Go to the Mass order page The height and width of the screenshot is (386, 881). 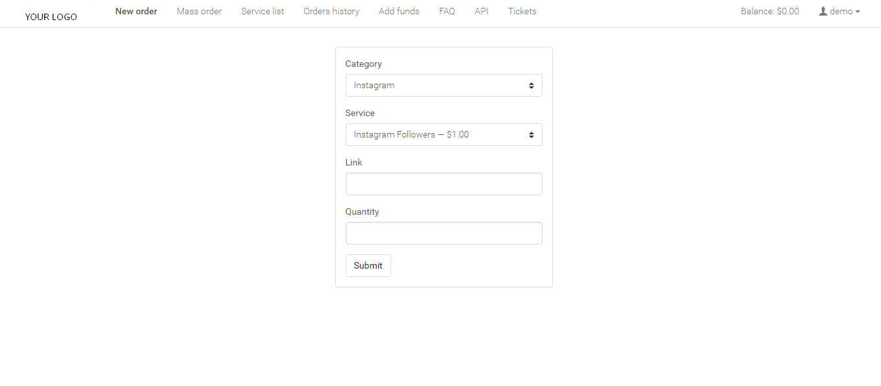(199, 11)
